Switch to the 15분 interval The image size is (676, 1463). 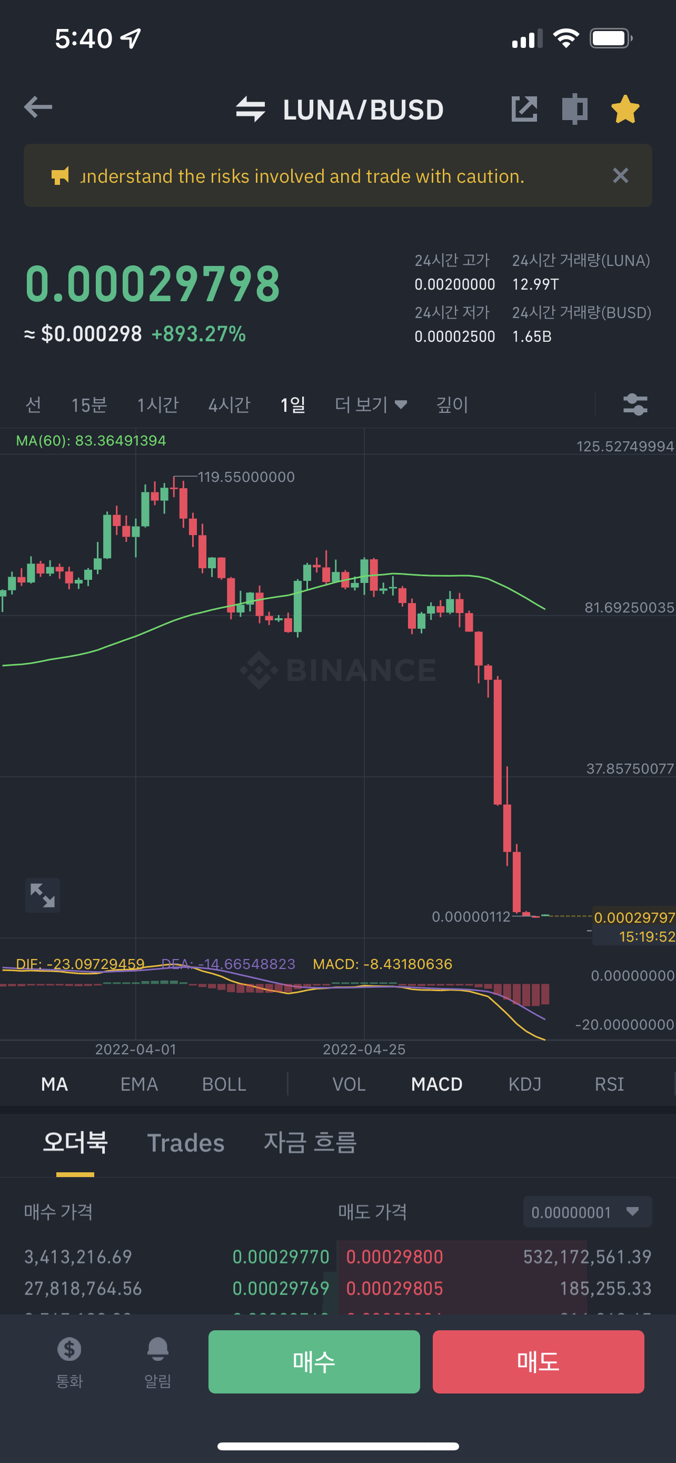[89, 404]
